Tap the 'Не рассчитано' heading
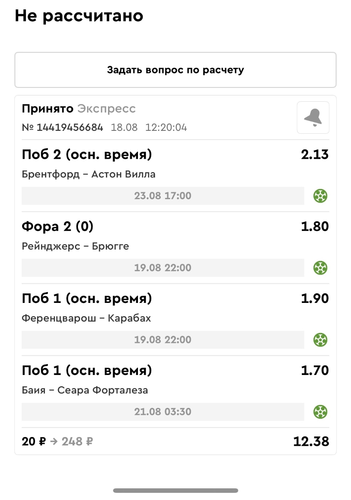Image resolution: width=351 pixels, height=500 pixels. [x=79, y=16]
